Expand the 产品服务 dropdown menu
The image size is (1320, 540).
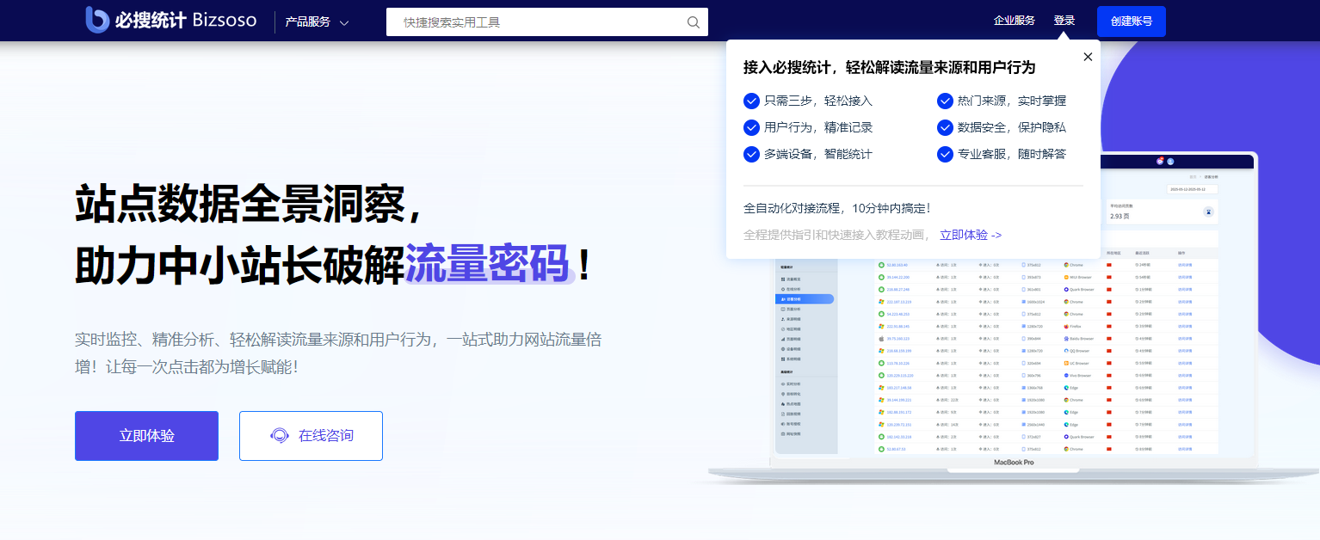(308, 22)
